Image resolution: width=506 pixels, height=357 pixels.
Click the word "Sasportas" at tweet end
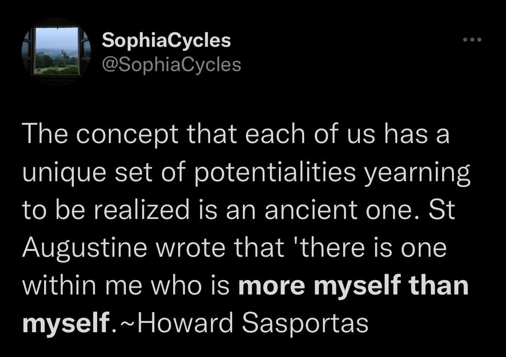305,323
